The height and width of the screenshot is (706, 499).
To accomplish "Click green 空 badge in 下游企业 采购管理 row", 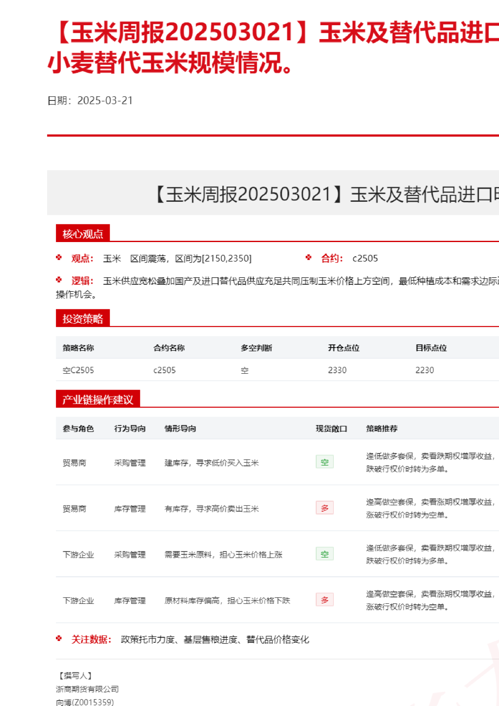I will (x=324, y=554).
